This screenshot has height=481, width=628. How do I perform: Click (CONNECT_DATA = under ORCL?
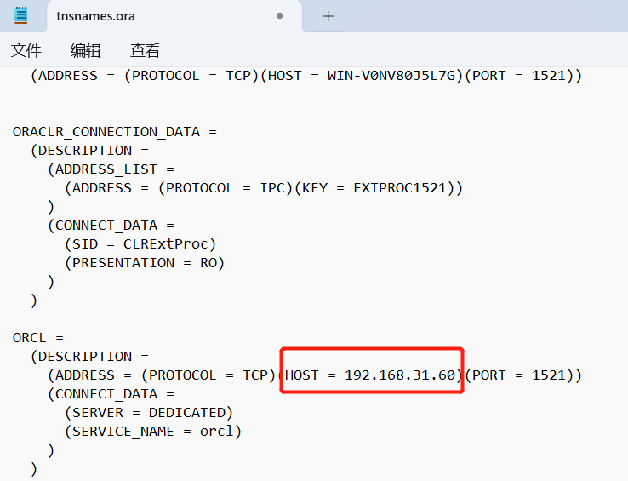pyautogui.click(x=111, y=394)
